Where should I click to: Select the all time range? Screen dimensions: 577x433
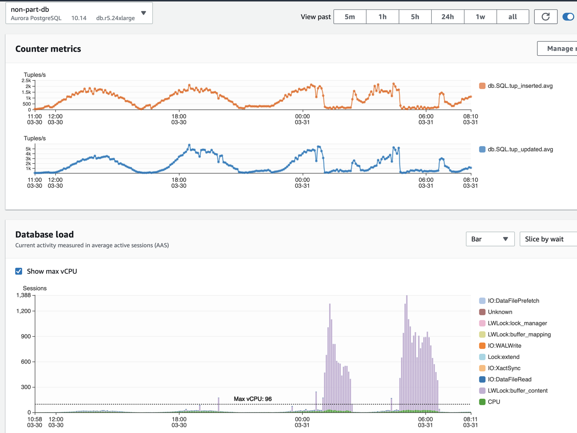point(512,17)
